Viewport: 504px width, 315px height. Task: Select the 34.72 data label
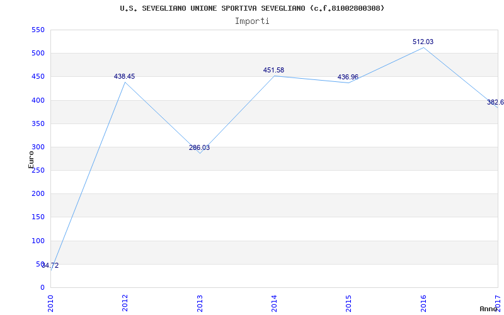pyautogui.click(x=50, y=265)
